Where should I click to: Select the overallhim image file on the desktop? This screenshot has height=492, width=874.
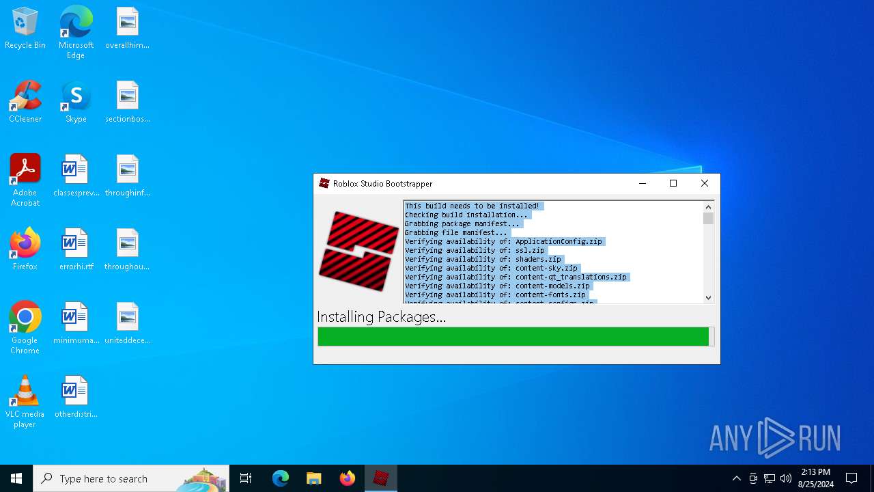127,29
